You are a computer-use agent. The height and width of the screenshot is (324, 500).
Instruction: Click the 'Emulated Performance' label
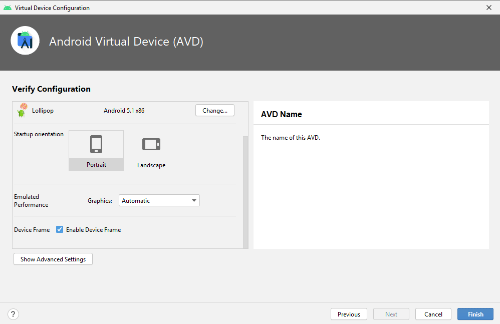click(31, 201)
